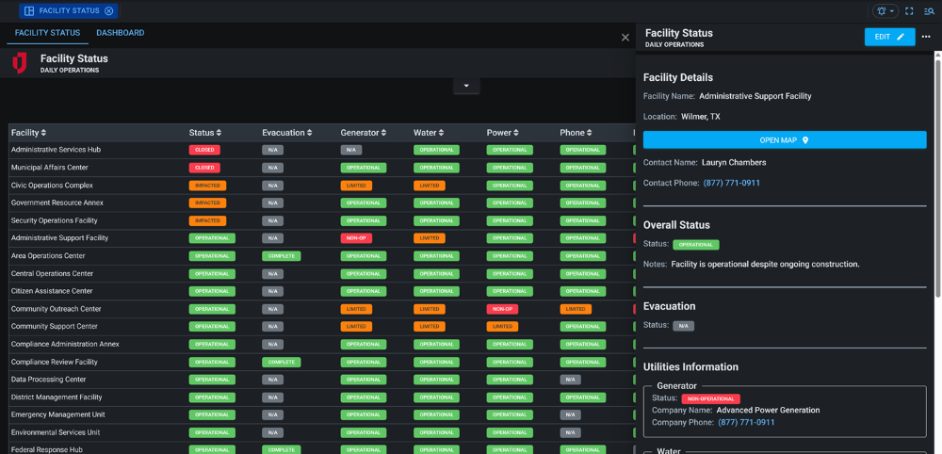Viewport: 942px width, 454px height.
Task: Sort table by Facility column
Action: (x=28, y=133)
